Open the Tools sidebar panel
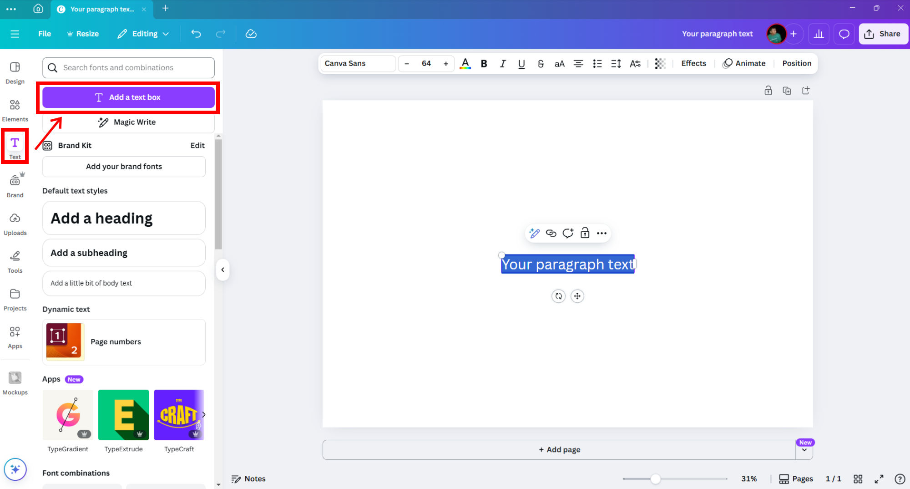The width and height of the screenshot is (910, 489). (15, 262)
